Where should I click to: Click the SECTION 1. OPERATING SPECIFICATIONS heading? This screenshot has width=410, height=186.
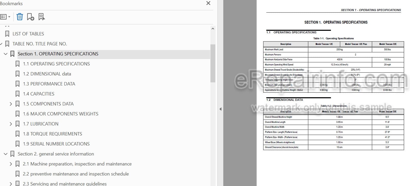pos(336,22)
